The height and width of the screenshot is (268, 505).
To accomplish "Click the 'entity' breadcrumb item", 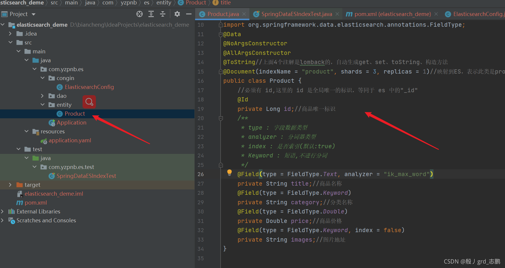I will [x=164, y=3].
